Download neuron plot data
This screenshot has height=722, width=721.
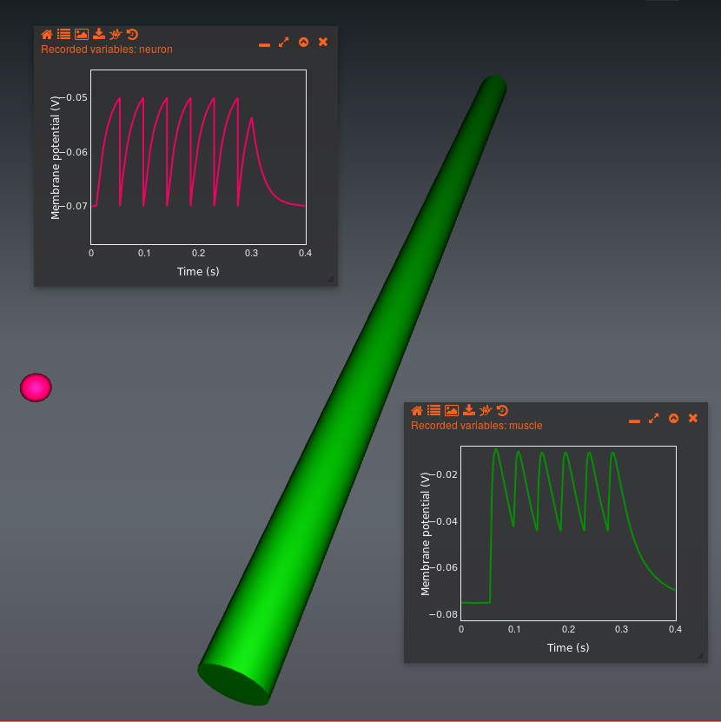pos(98,35)
